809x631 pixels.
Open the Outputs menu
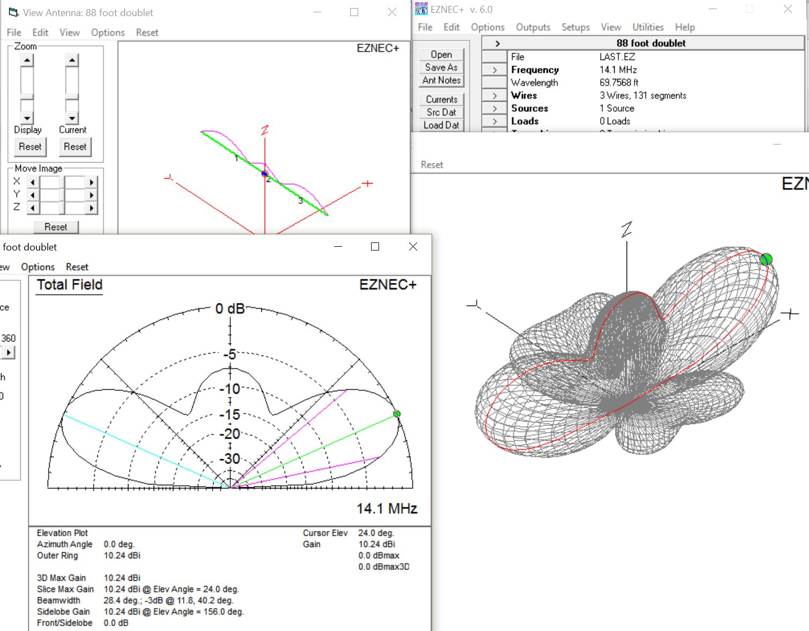click(532, 27)
